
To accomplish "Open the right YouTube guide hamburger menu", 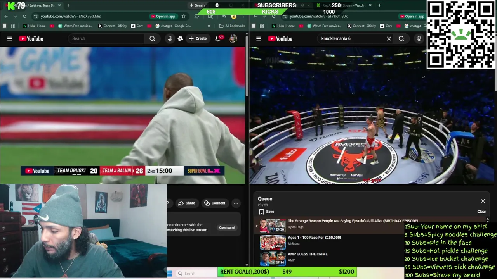I will [x=259, y=39].
